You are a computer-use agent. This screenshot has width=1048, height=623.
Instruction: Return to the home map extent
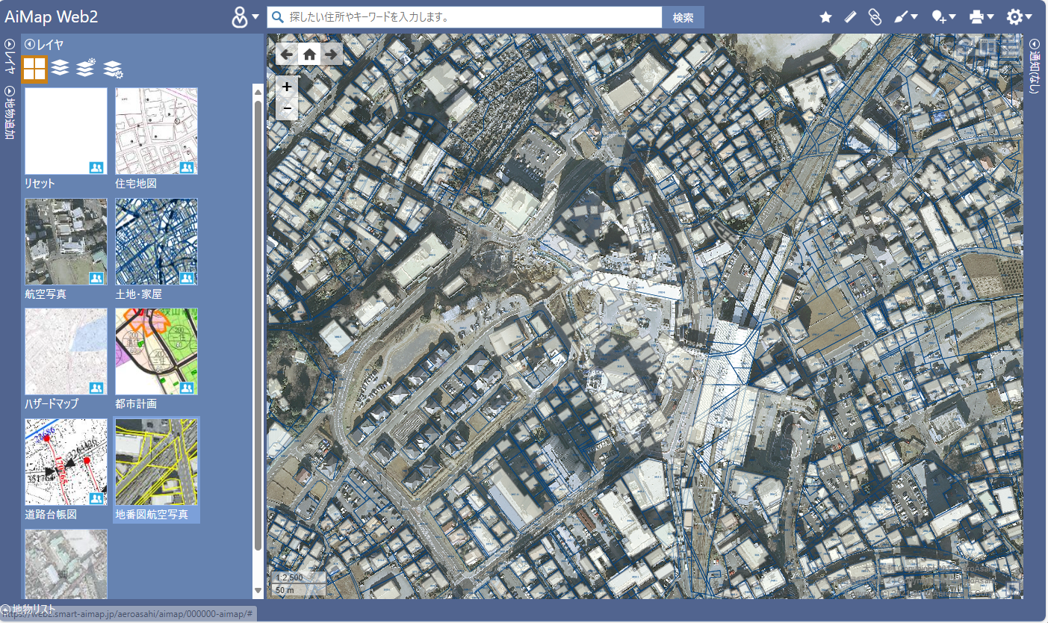(309, 54)
